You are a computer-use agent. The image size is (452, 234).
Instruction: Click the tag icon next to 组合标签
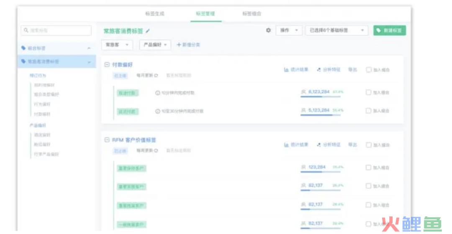(23, 48)
